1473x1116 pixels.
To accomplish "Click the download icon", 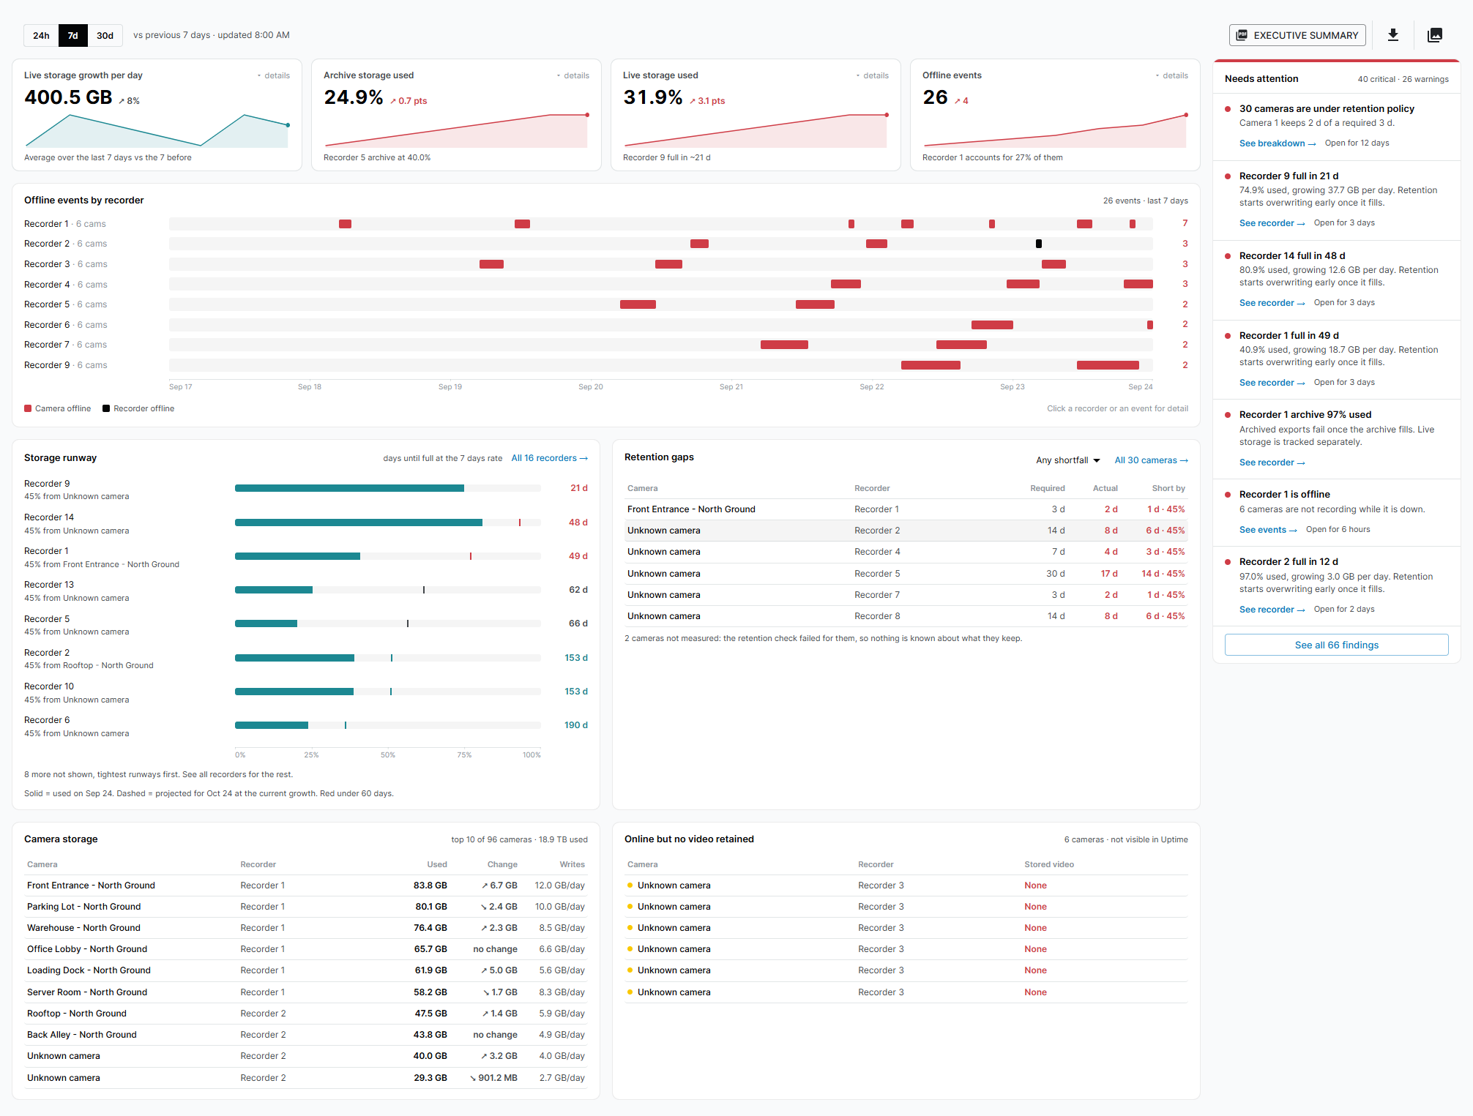I will [x=1392, y=35].
